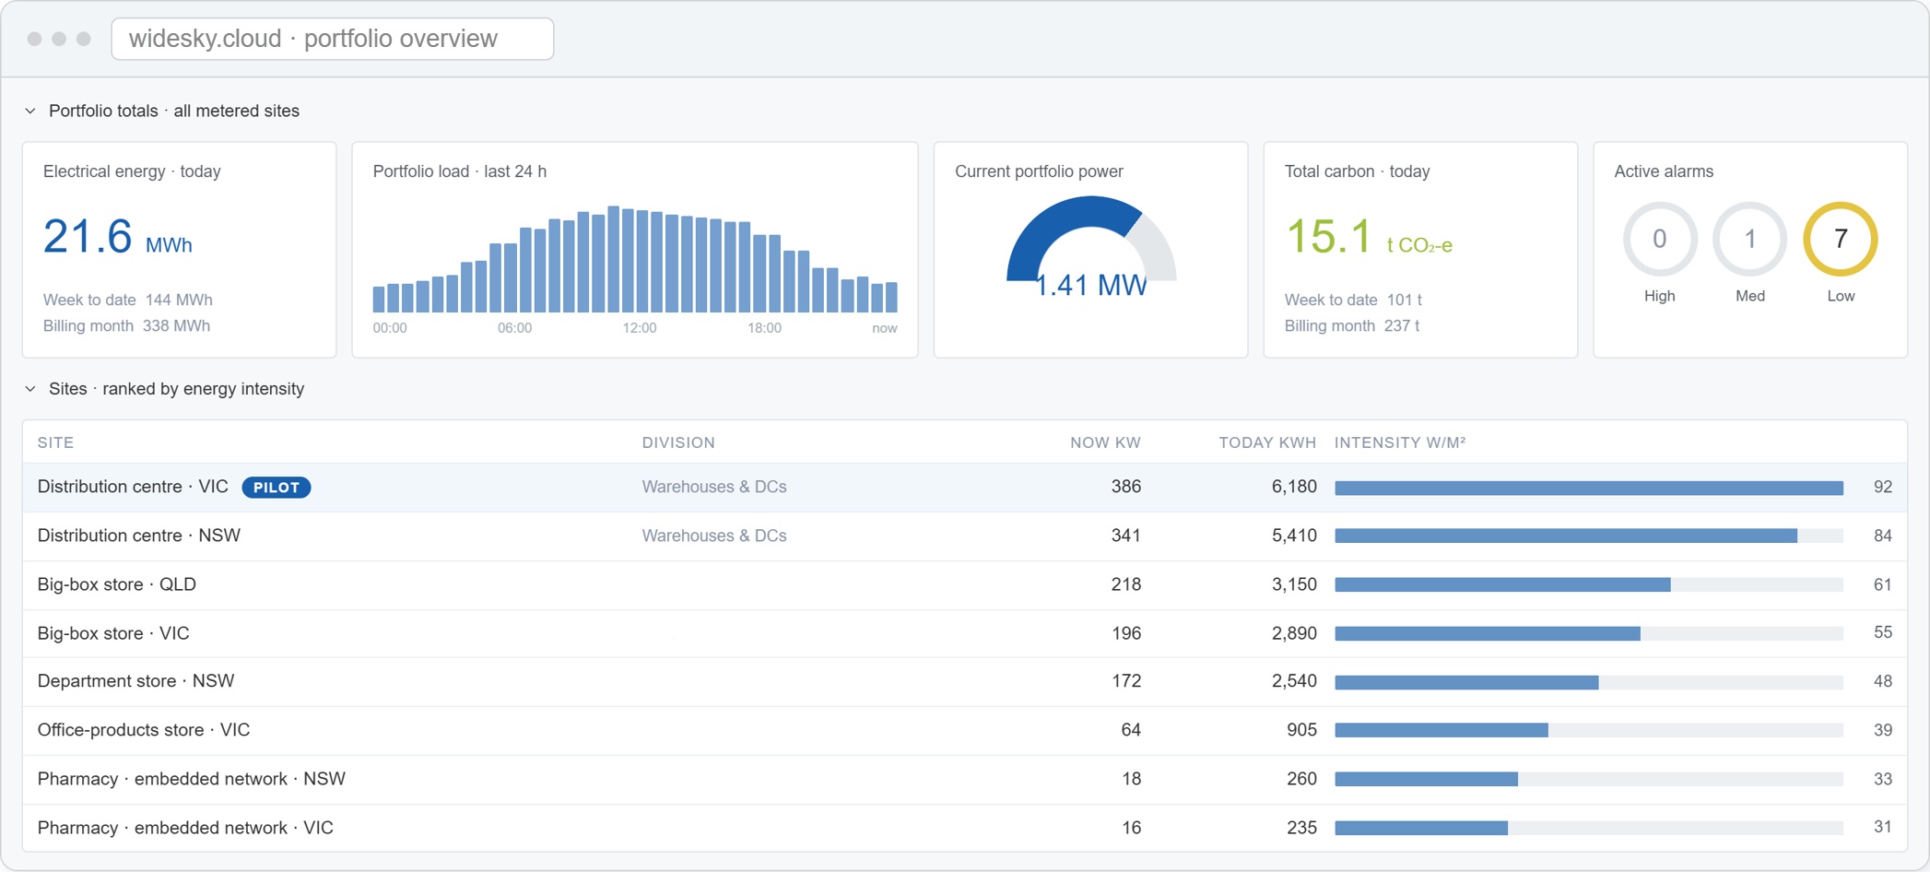The image size is (1930, 872).
Task: Click the 3,150 today kWh value
Action: click(1294, 585)
